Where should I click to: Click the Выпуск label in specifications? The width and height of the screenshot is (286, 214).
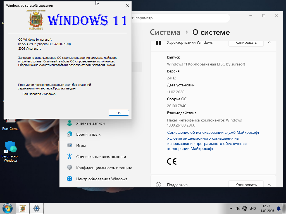[x=173, y=57]
